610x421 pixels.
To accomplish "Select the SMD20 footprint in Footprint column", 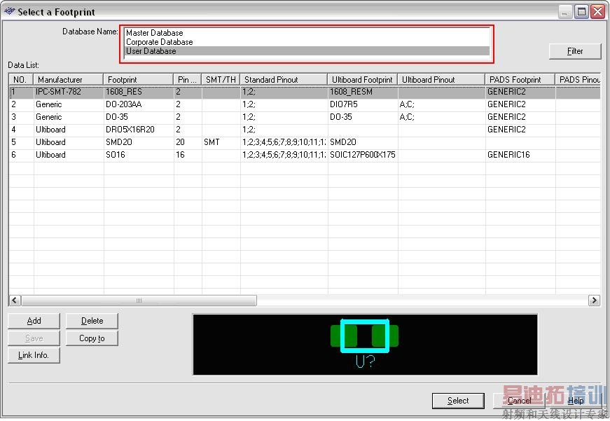I will coord(139,142).
